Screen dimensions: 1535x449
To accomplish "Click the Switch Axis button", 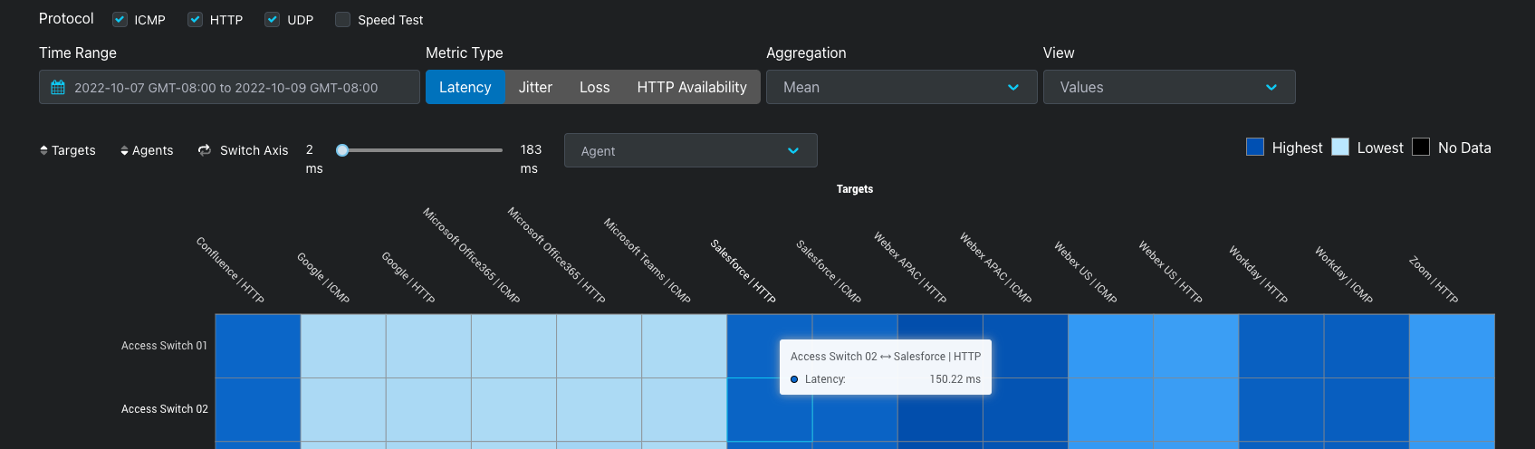I will point(244,150).
